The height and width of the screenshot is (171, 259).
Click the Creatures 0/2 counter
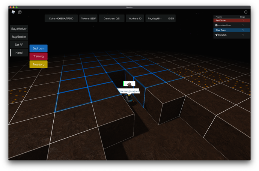coord(111,18)
